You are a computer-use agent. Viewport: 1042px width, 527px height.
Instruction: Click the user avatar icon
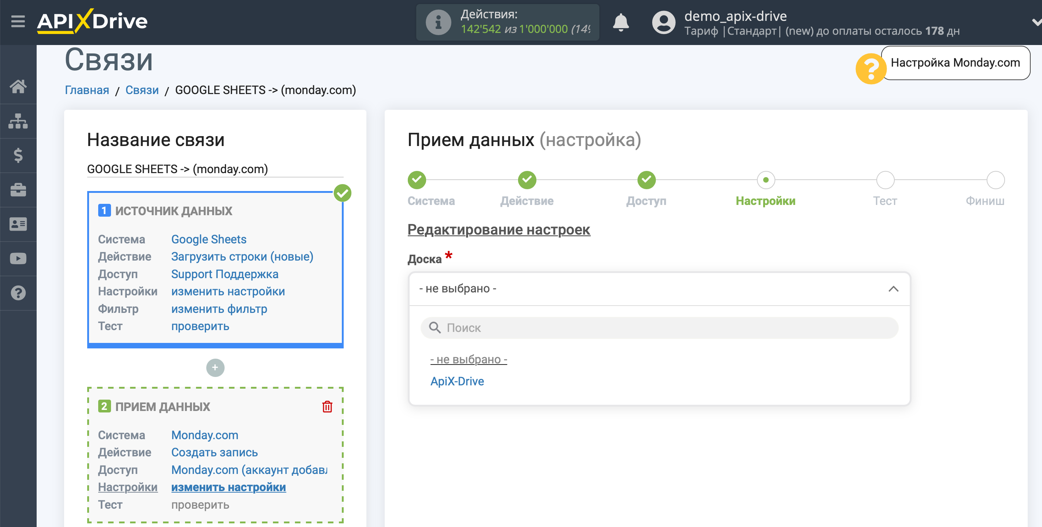pyautogui.click(x=664, y=22)
